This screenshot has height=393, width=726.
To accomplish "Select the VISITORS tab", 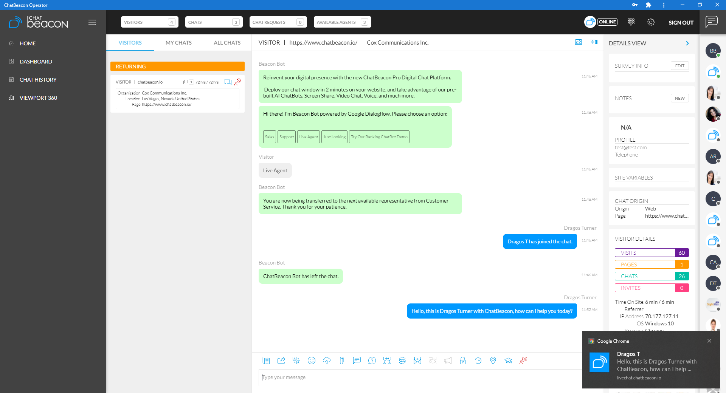I will pos(130,43).
